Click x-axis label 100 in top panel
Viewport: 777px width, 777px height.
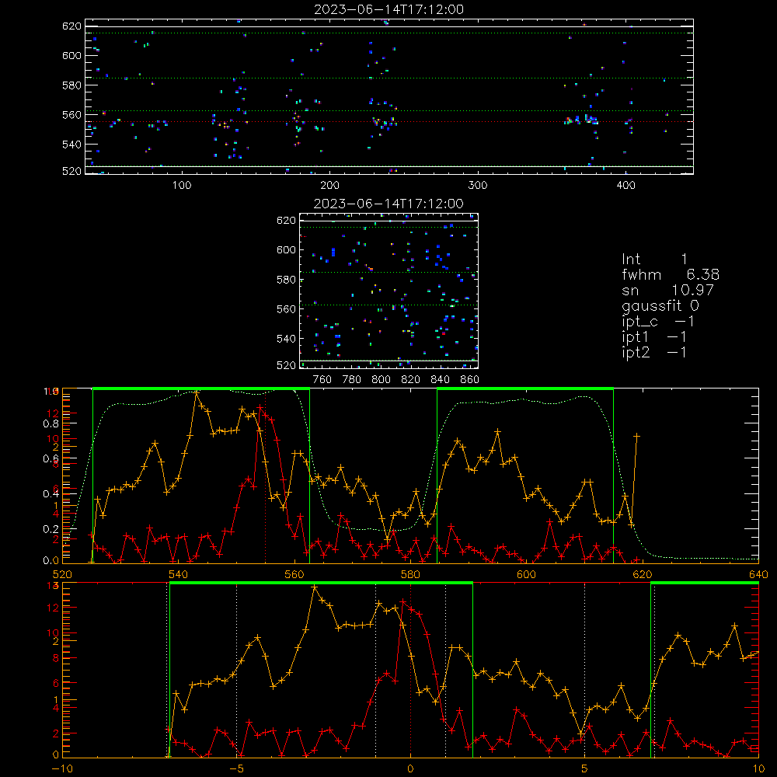pyautogui.click(x=182, y=186)
